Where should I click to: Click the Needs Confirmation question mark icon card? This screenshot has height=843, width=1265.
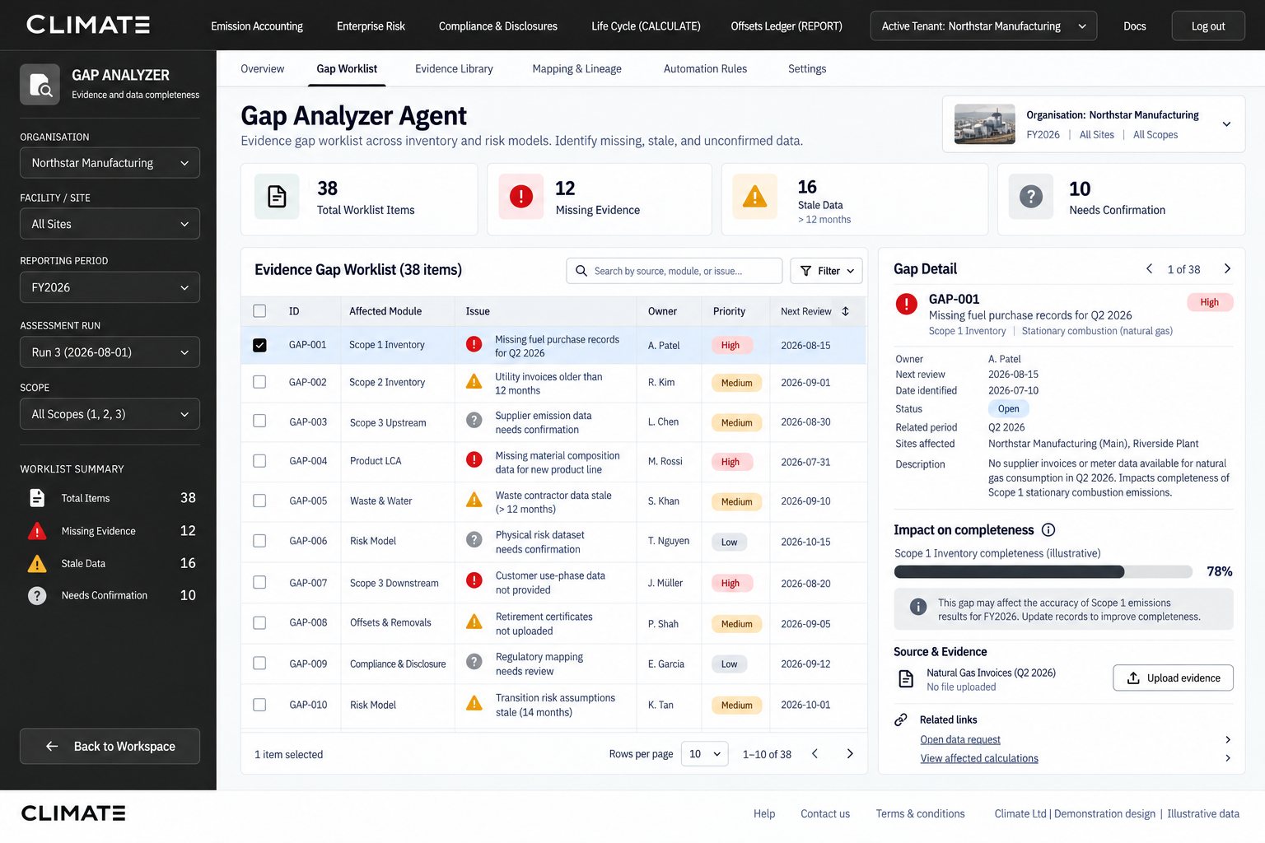tap(1031, 197)
